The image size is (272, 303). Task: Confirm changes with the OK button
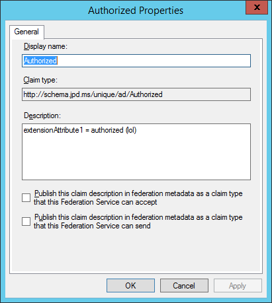(130, 286)
